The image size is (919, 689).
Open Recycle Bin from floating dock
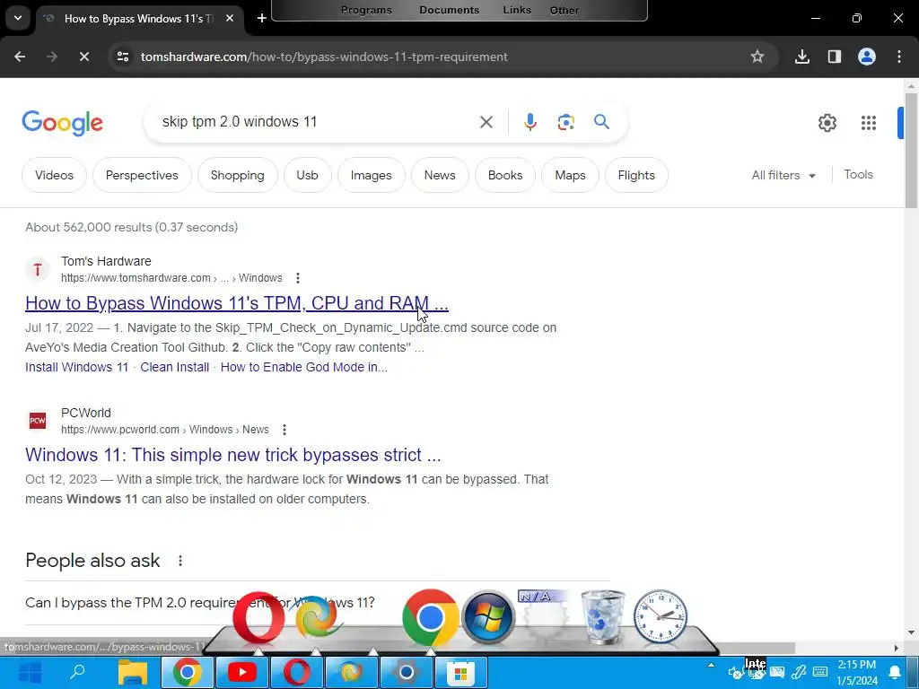(x=602, y=617)
